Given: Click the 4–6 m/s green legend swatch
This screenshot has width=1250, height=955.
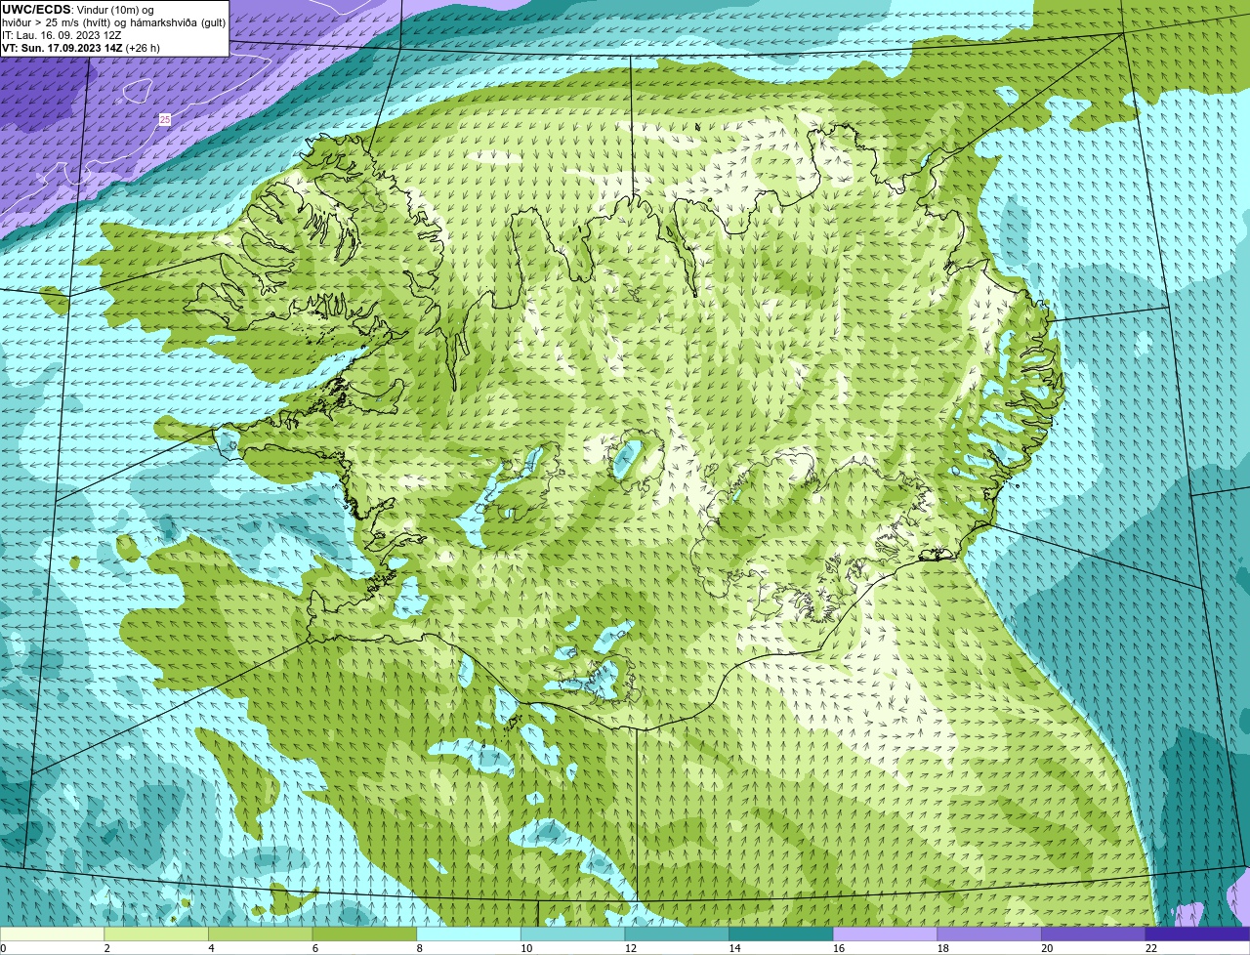Looking at the screenshot, I should click(x=260, y=934).
